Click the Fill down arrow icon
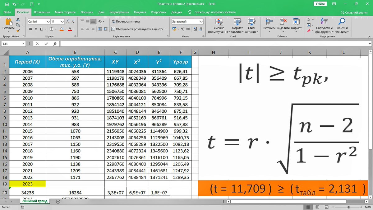The height and width of the screenshot is (210, 373). (x=309, y=25)
